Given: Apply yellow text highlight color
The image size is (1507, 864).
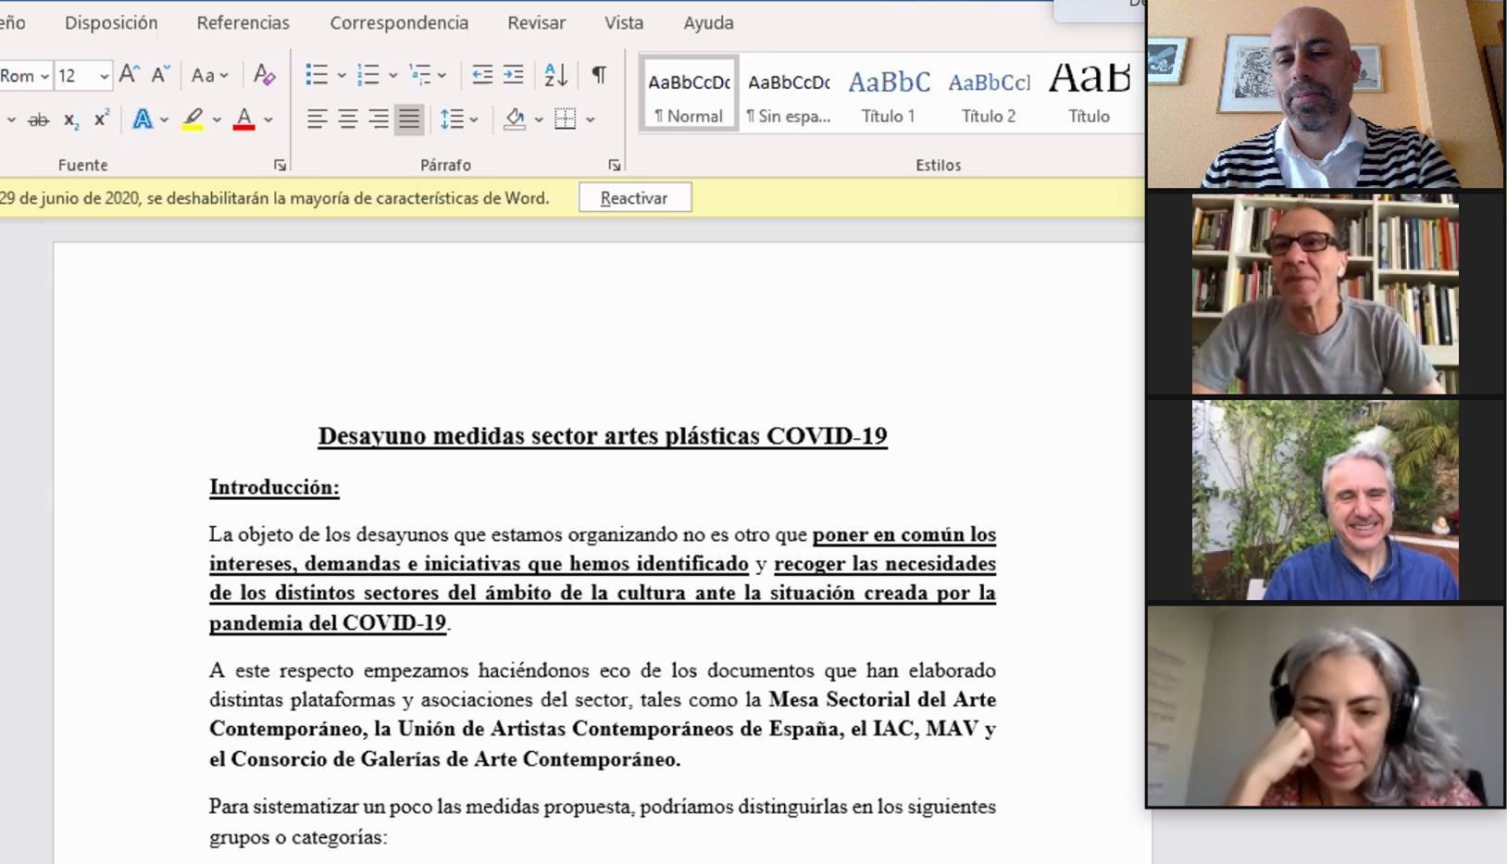Looking at the screenshot, I should click(193, 119).
